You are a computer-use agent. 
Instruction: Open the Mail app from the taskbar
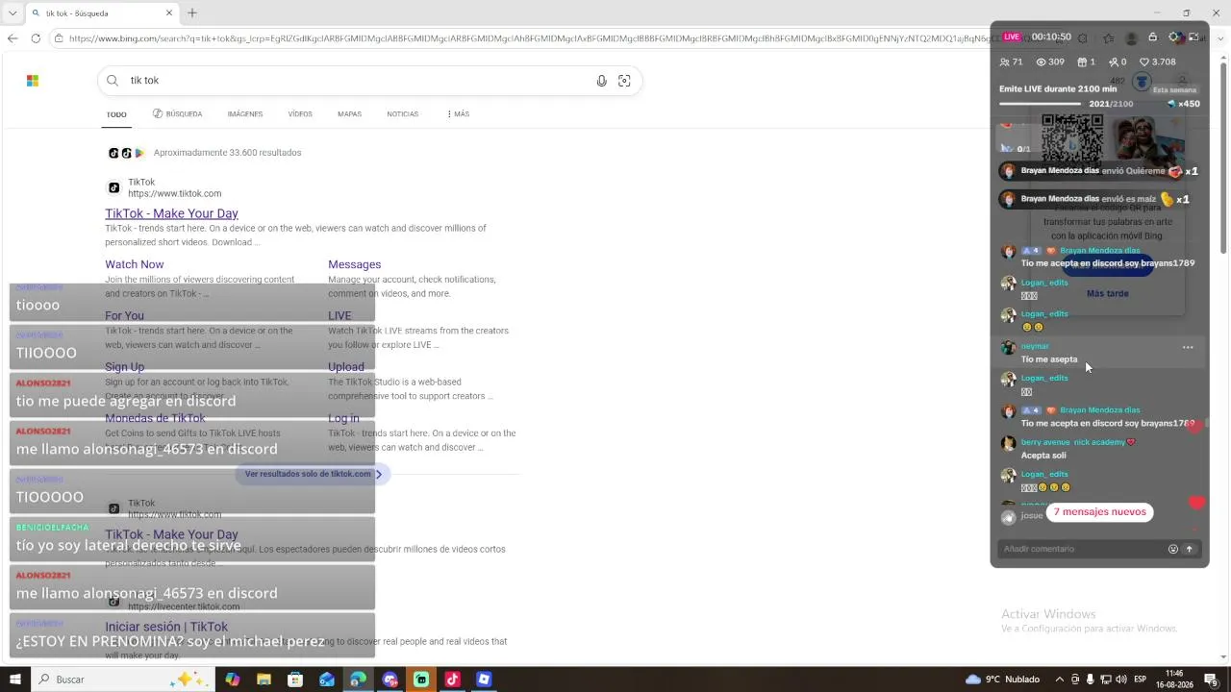point(327,680)
